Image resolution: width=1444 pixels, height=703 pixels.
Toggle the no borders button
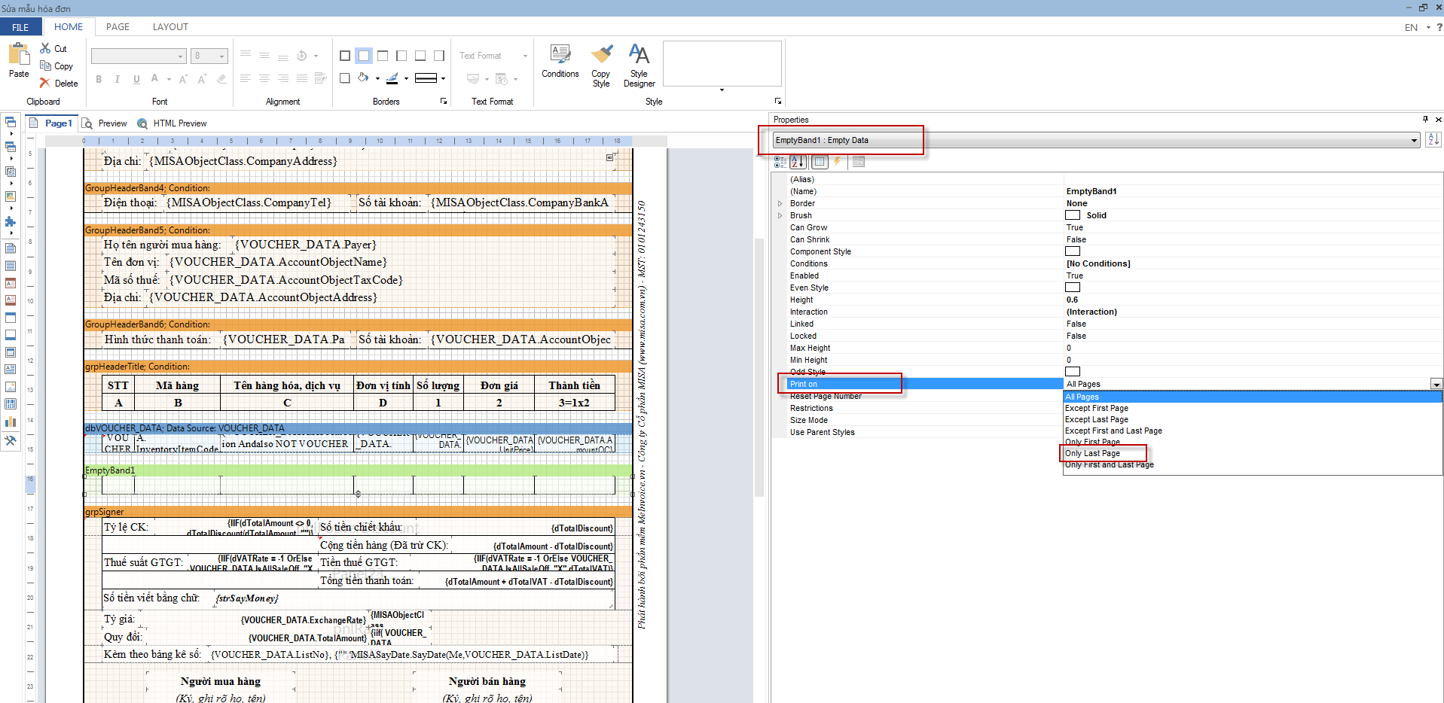click(364, 56)
